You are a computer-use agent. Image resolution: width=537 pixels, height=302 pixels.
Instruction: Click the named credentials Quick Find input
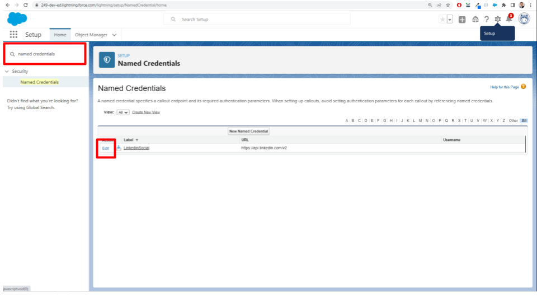point(45,54)
